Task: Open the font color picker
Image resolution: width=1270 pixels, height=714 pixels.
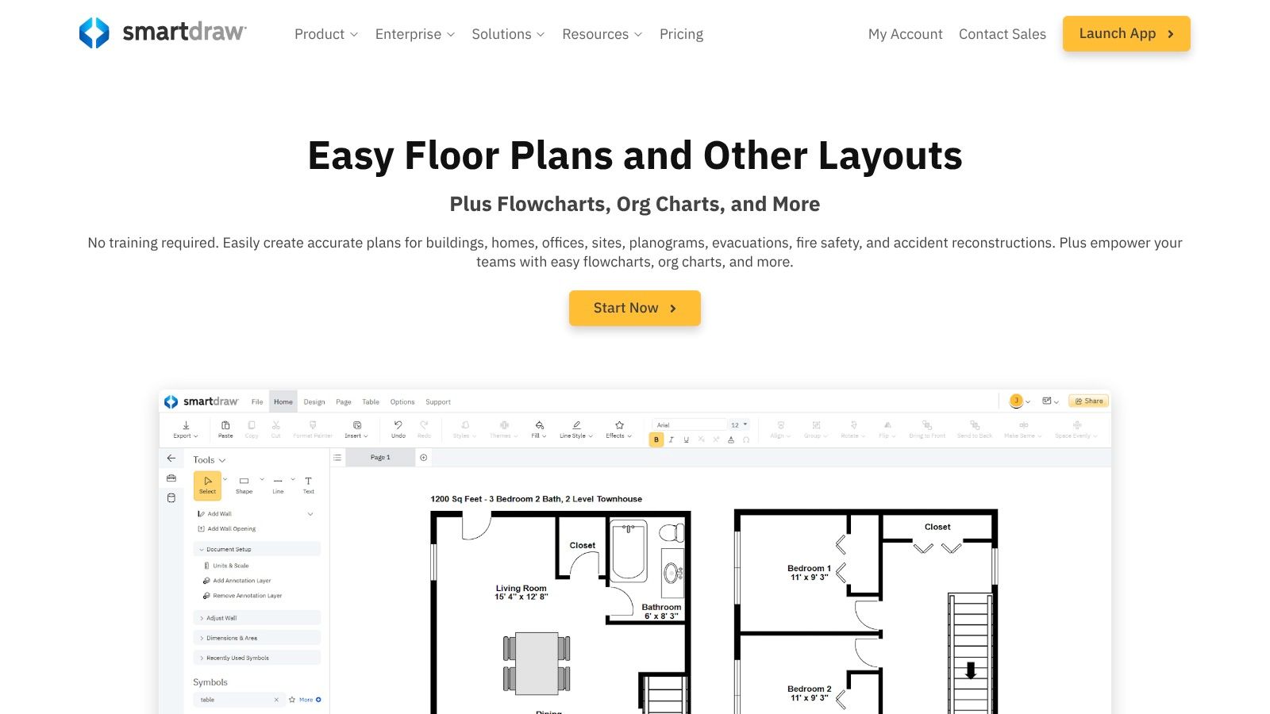Action: click(731, 440)
